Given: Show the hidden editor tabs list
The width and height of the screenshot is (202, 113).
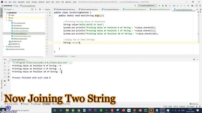Looking at the screenshot, I should click(197, 9).
